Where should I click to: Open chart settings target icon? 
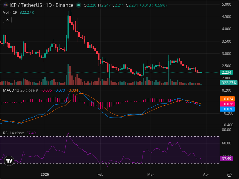[x=229, y=175]
